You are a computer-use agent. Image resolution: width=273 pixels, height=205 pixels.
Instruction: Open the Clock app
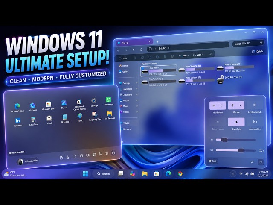(49, 120)
